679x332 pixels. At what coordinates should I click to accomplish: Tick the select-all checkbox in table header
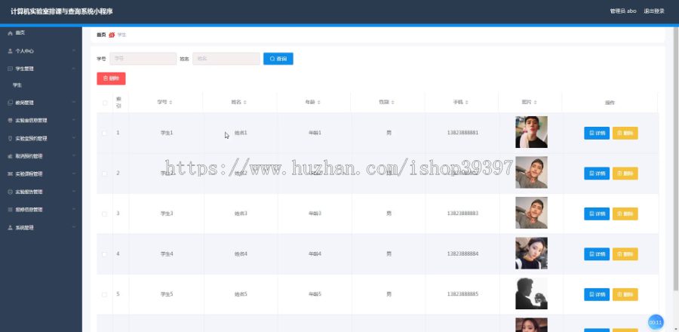click(104, 103)
